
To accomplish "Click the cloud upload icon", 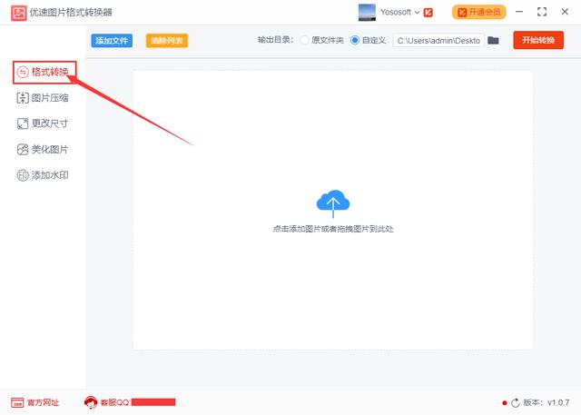I will click(x=332, y=203).
